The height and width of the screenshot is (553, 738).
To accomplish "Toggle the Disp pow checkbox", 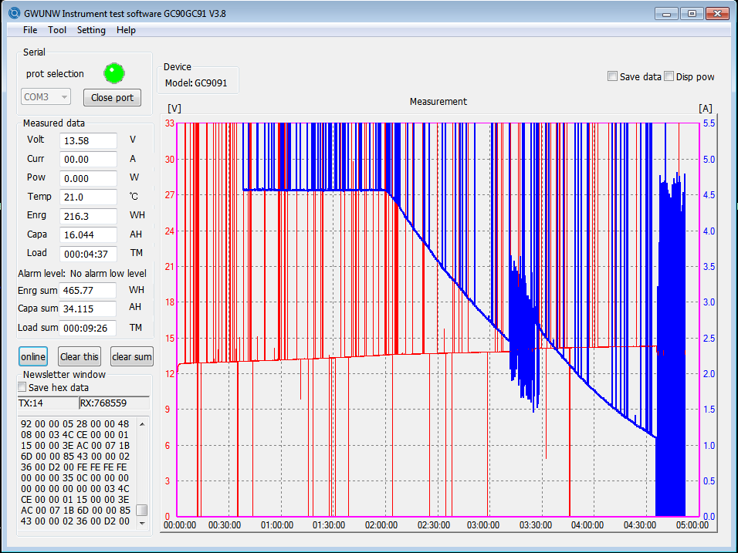I will point(669,76).
